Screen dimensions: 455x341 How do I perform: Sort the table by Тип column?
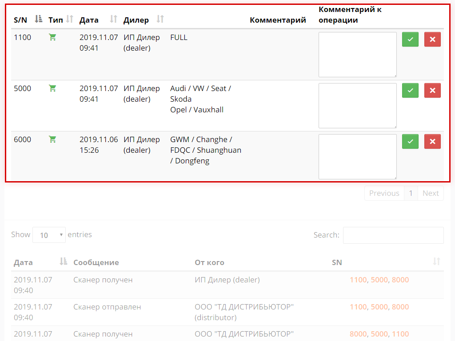pos(69,19)
